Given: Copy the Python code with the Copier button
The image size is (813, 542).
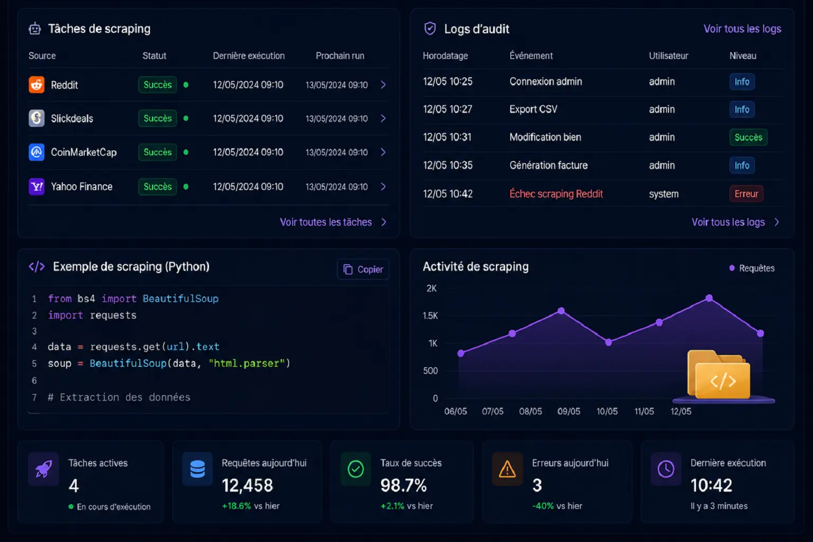Looking at the screenshot, I should [x=363, y=269].
